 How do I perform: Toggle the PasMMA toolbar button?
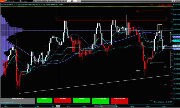click(69, 1)
